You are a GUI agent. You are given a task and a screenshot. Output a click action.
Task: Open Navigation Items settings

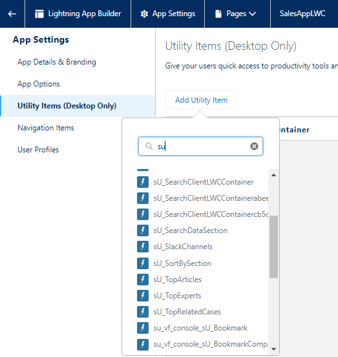point(46,128)
